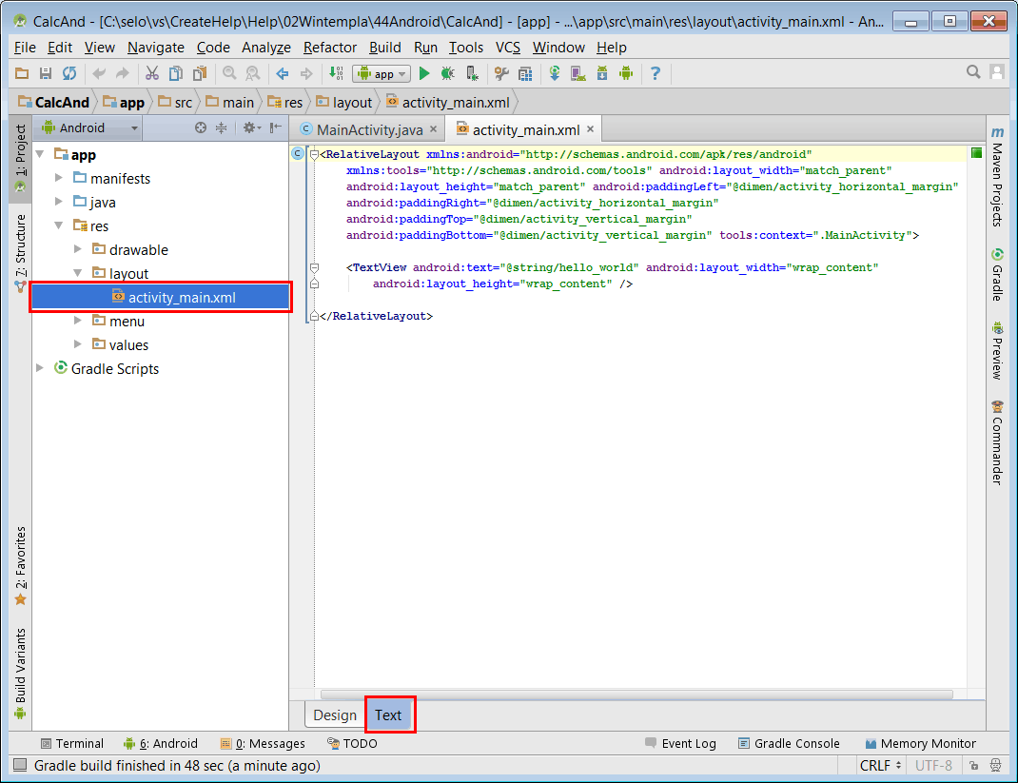Click the Paste clipboard icon
1018x783 pixels.
[200, 73]
